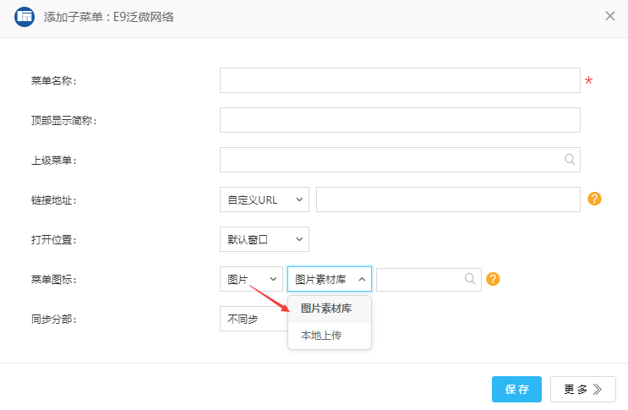Image resolution: width=628 pixels, height=410 pixels.
Task: Focus the 菜单名称 text field
Action: point(399,80)
